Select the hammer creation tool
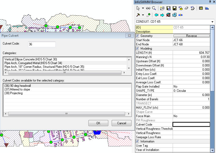The height and width of the screenshot is (153, 216). (138, 15)
